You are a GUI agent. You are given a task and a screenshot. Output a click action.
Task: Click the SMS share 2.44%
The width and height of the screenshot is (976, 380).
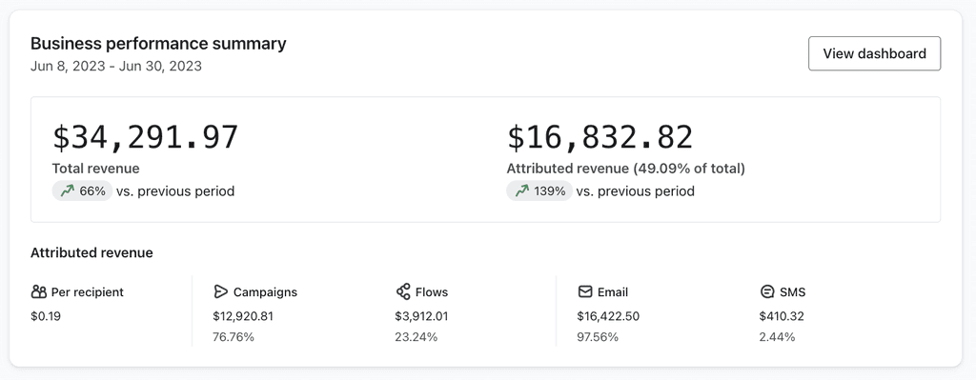[x=778, y=337]
